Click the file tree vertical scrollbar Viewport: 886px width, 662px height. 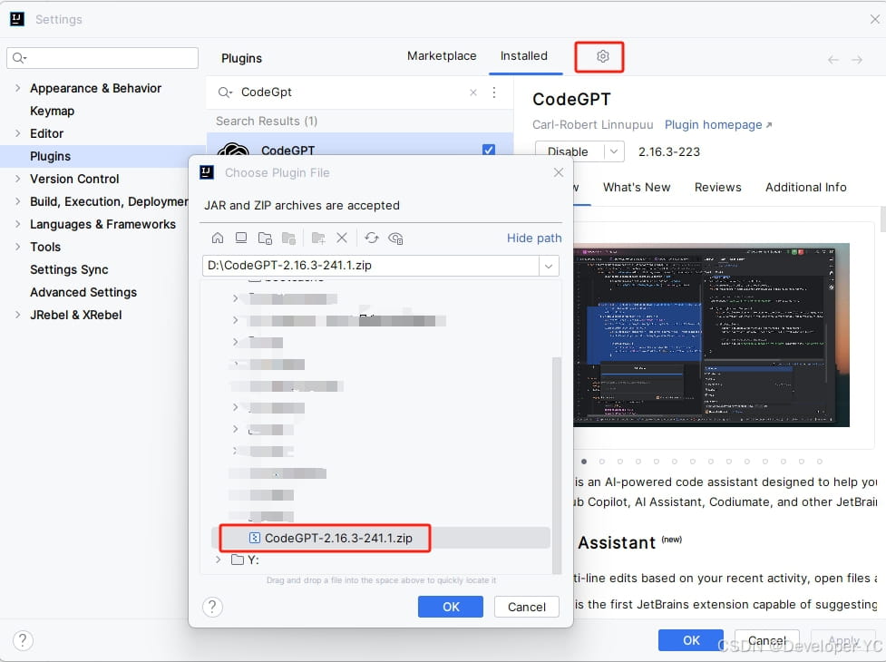[556, 463]
